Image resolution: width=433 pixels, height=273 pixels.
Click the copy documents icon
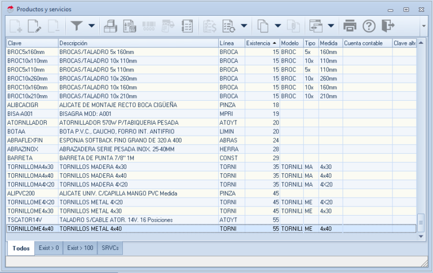click(263, 26)
